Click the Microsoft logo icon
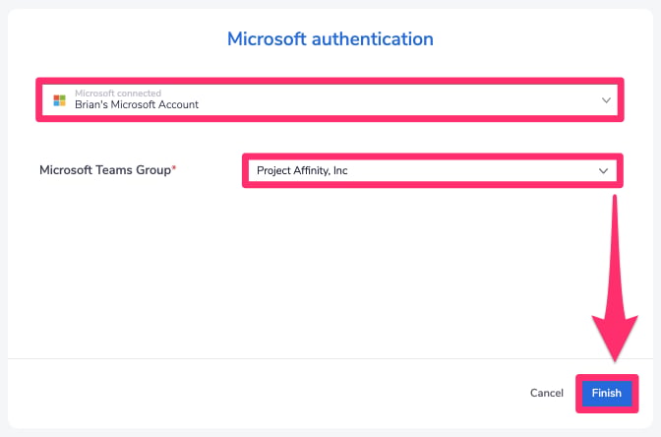 (59, 100)
